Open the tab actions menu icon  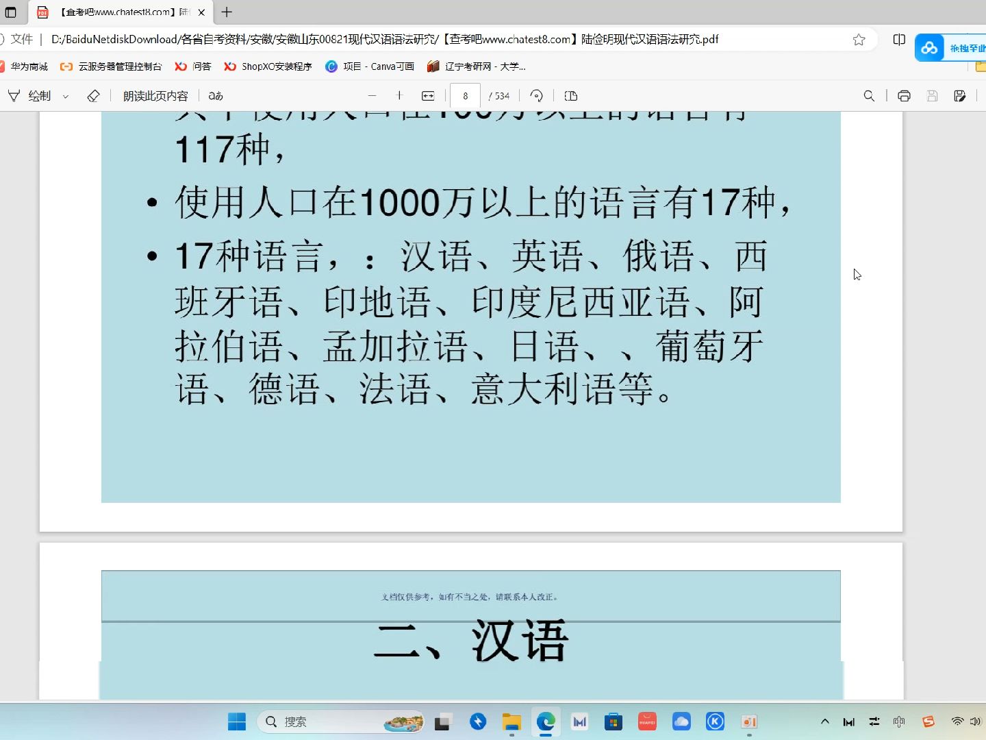click(10, 12)
